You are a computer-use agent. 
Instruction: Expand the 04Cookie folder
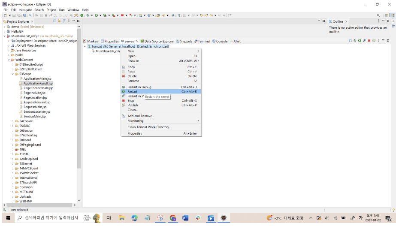tap(12, 121)
